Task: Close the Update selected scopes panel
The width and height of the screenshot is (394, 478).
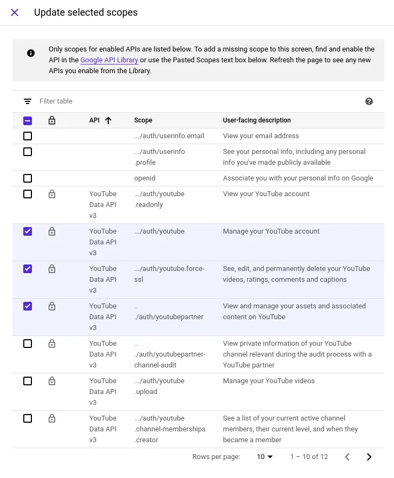Action: click(x=15, y=12)
